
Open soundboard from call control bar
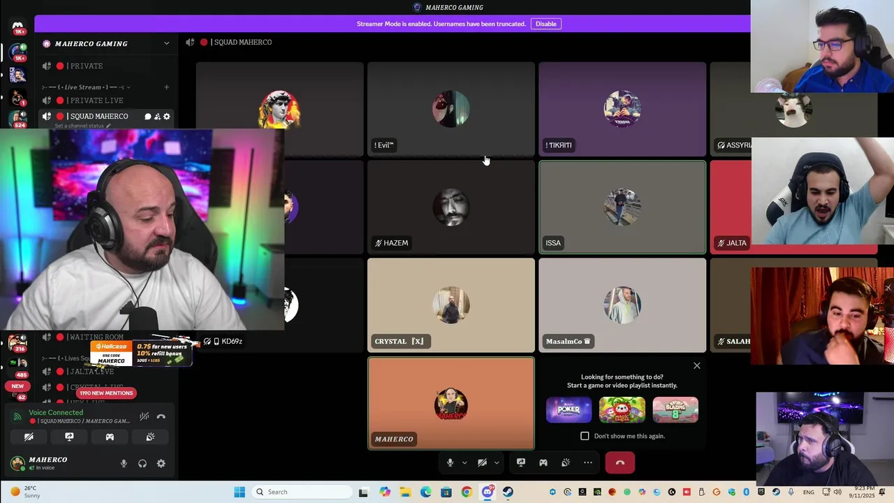point(566,462)
